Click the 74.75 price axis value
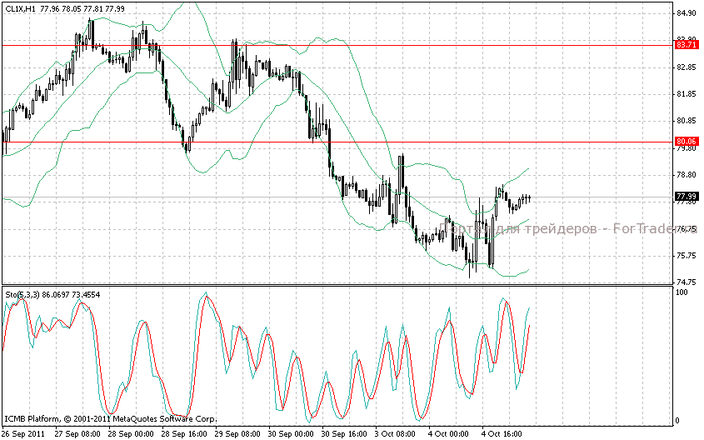The image size is (704, 440). pyautogui.click(x=687, y=282)
